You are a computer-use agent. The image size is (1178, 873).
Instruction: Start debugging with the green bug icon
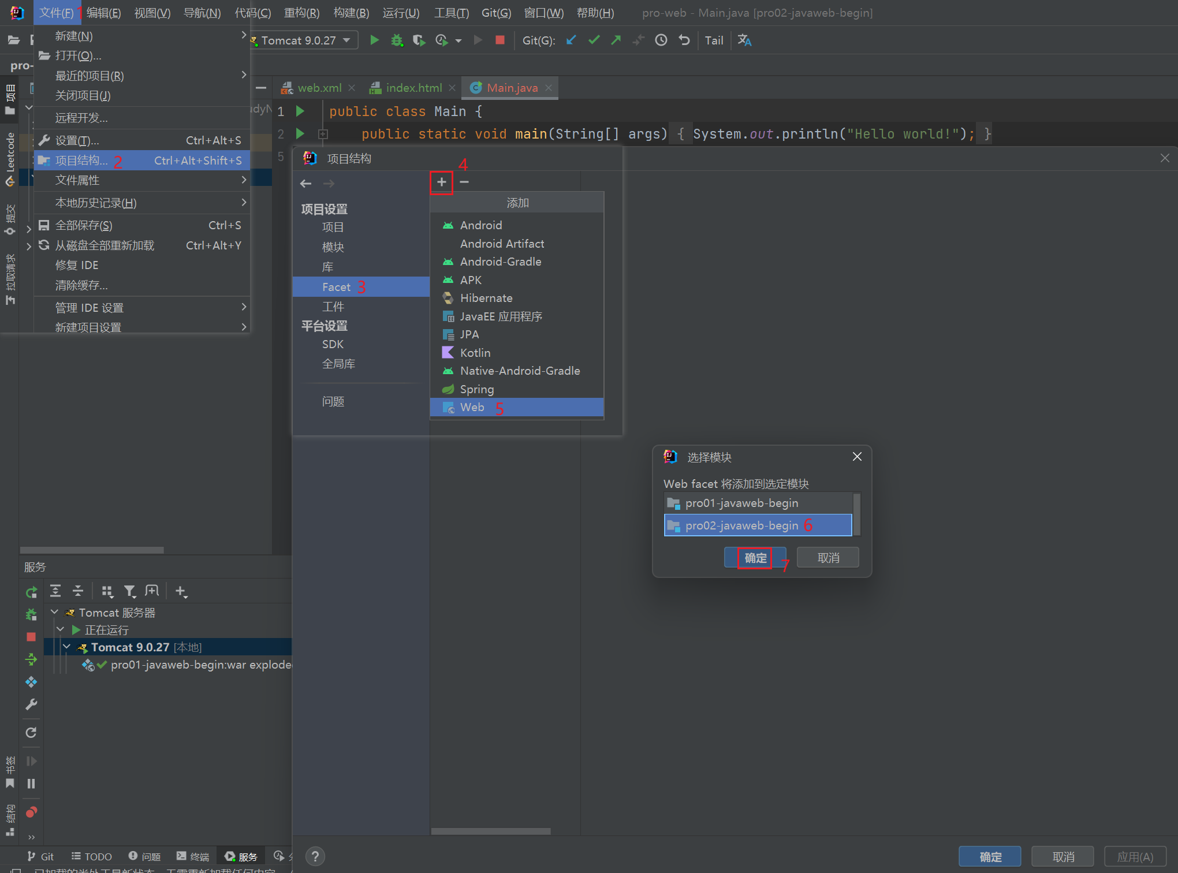click(x=397, y=40)
